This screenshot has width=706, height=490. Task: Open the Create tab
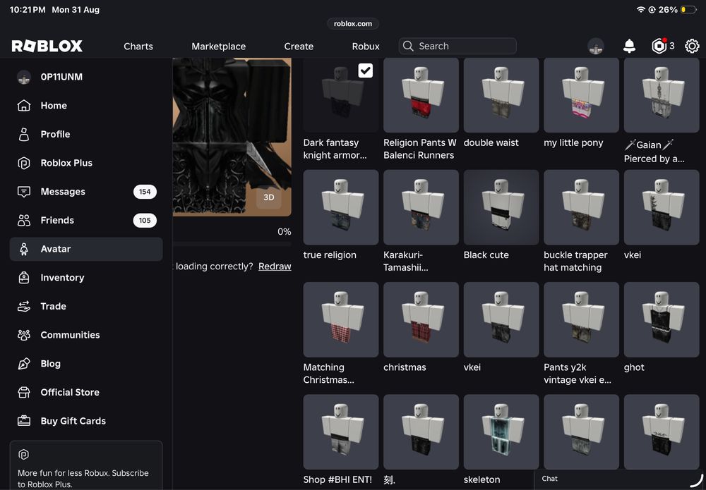[299, 47]
